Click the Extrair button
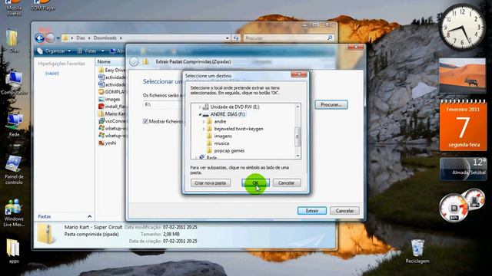This screenshot has height=276, width=492. 312,211
